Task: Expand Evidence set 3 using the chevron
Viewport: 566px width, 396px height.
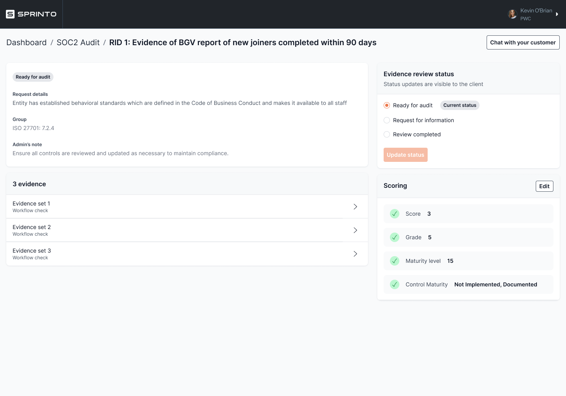Action: coord(355,254)
